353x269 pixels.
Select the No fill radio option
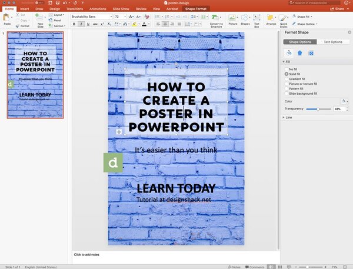click(x=287, y=69)
